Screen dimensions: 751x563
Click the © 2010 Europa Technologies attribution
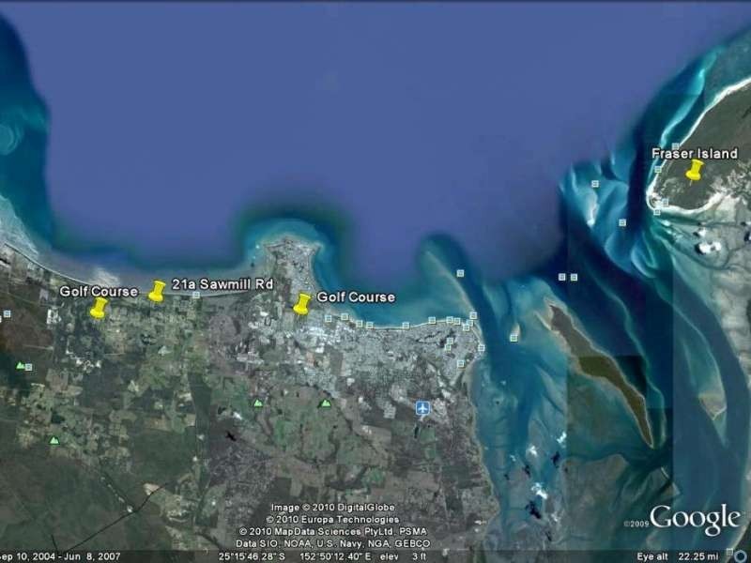click(x=333, y=520)
